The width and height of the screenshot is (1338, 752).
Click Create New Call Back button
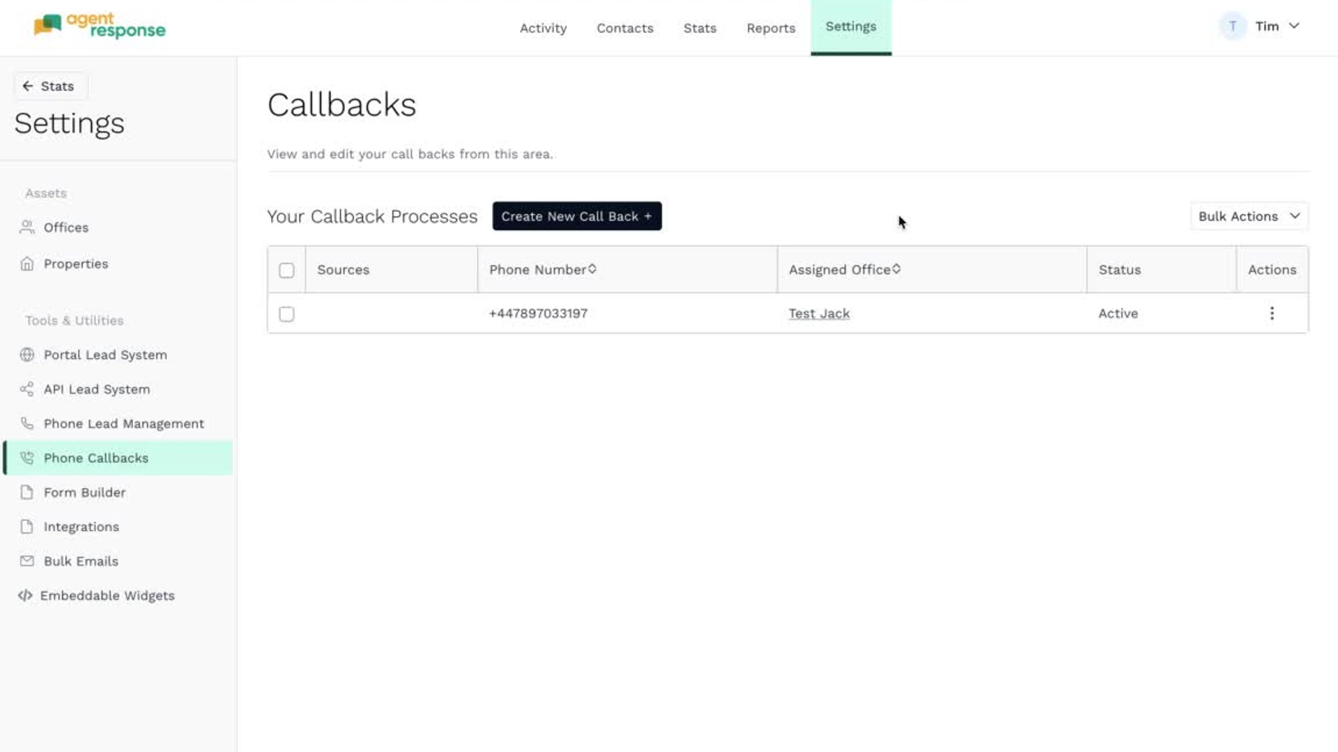click(576, 217)
